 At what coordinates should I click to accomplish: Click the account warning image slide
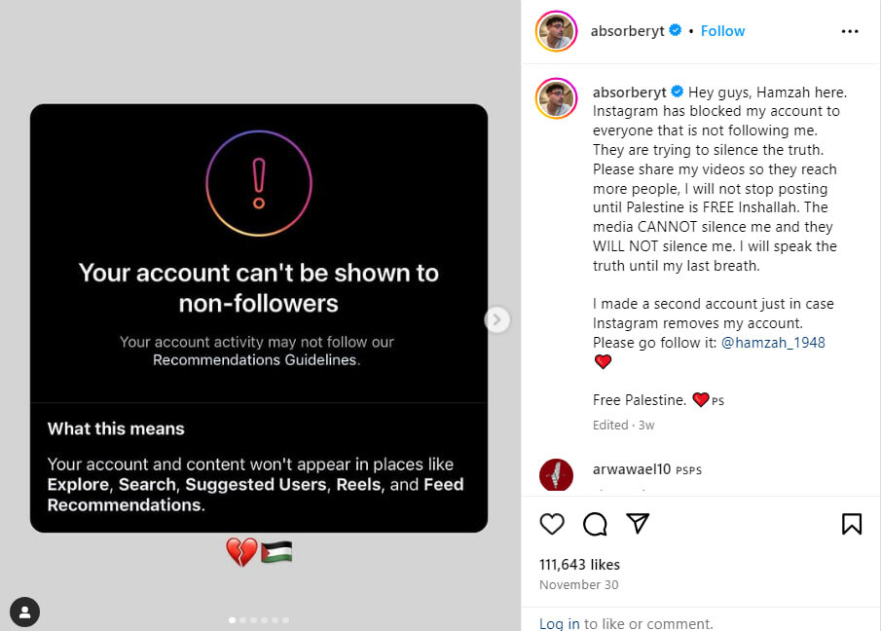pyautogui.click(x=259, y=318)
